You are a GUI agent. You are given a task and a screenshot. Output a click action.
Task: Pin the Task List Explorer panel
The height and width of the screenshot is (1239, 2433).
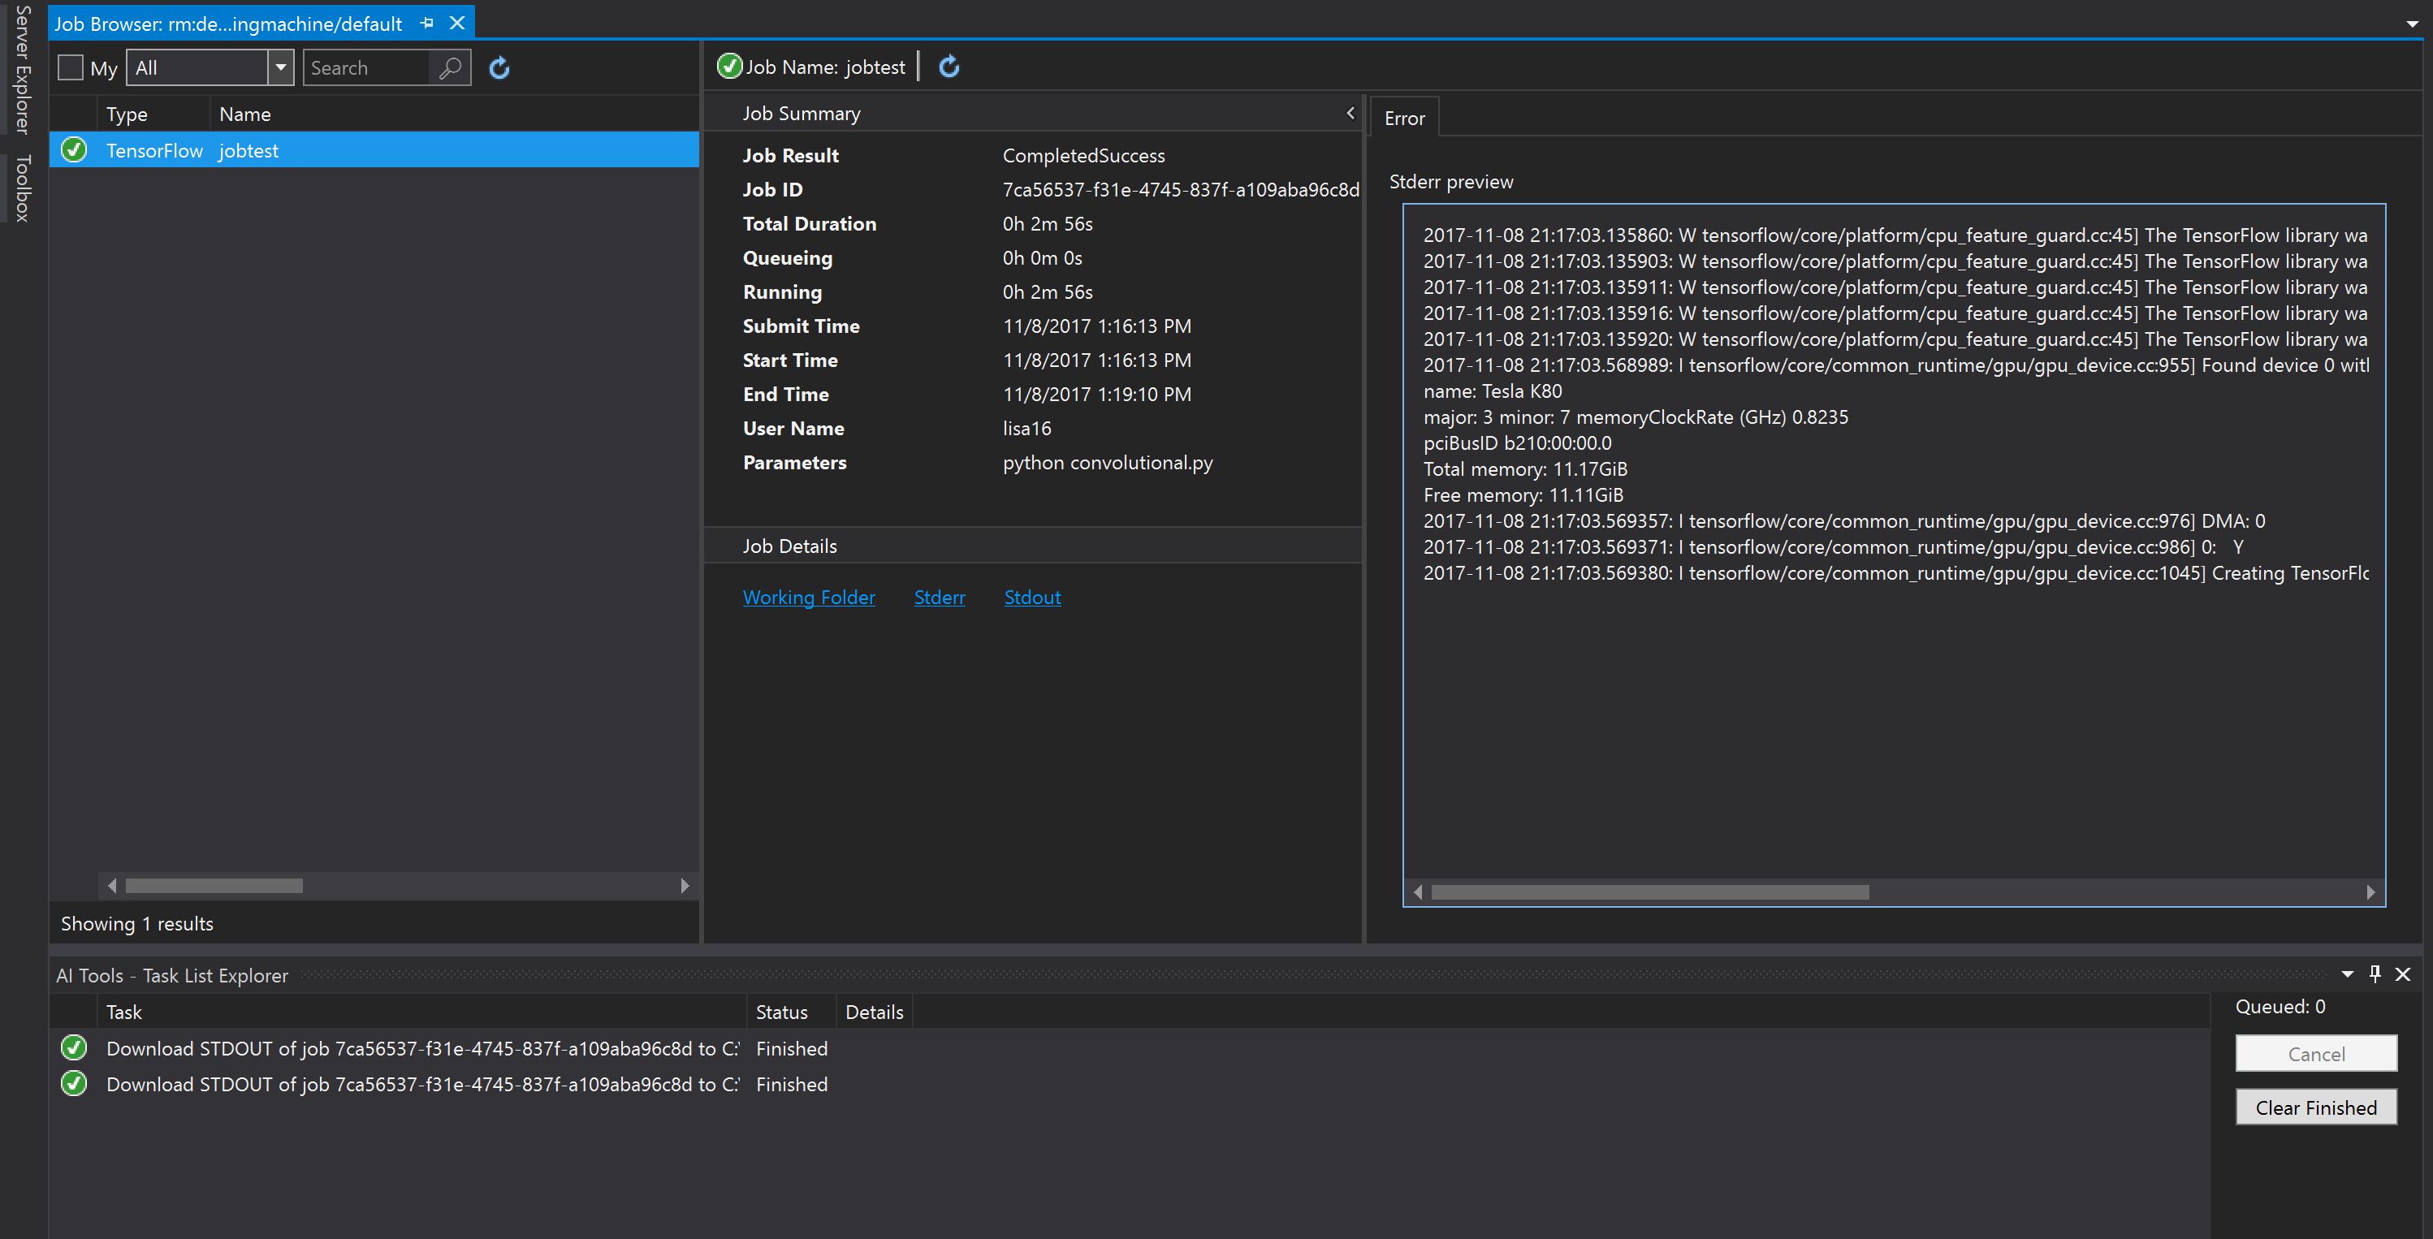click(x=2375, y=973)
